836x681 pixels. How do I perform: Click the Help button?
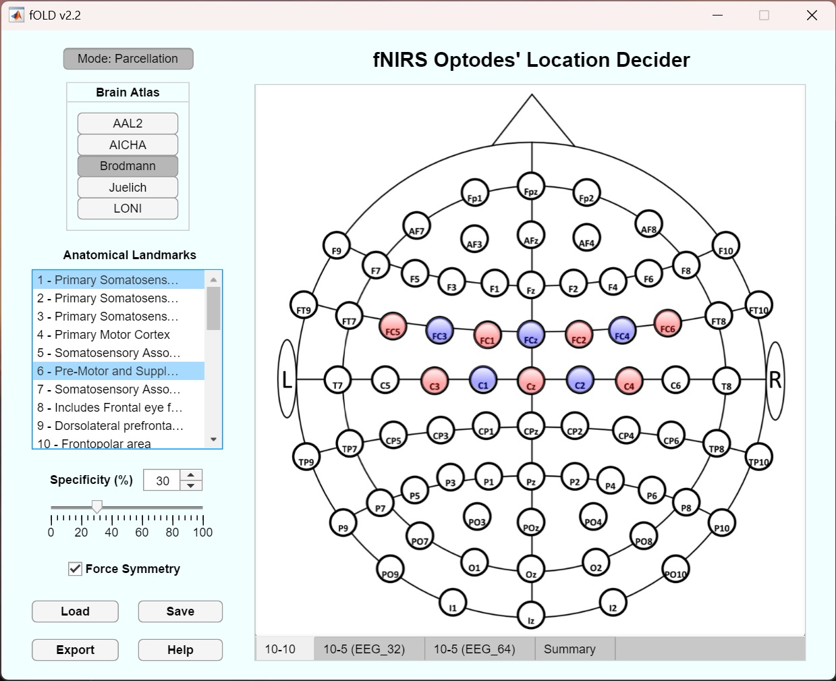(x=180, y=650)
